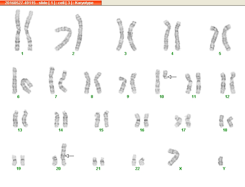Select the chromosome 18 pair

pos(226,121)
